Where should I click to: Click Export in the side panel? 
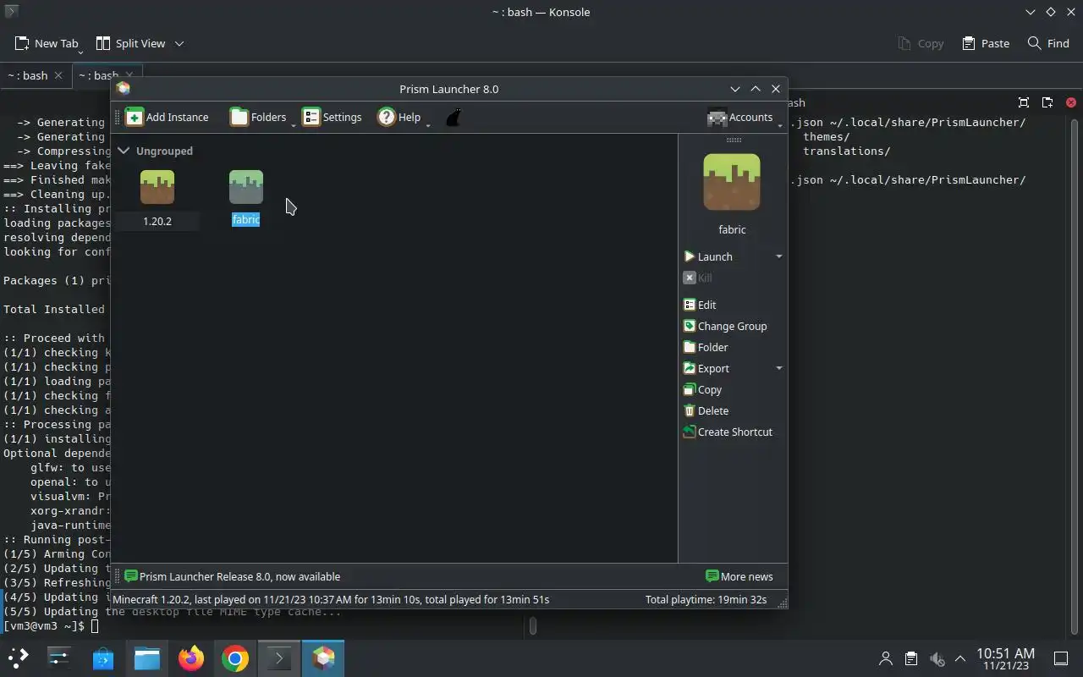pos(706,368)
